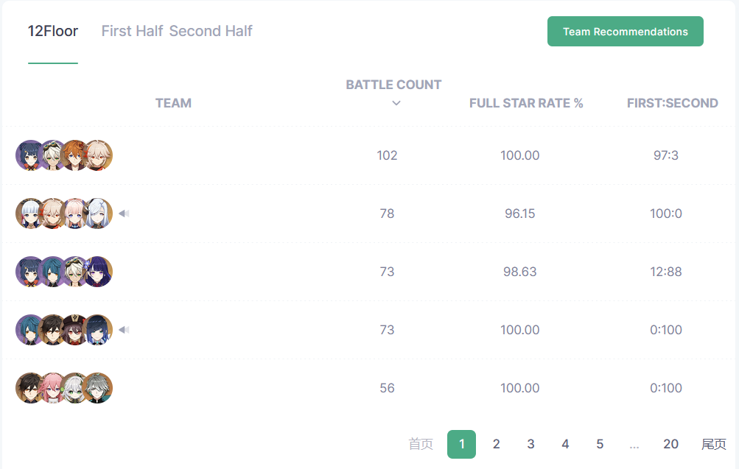Click the arrow icon beside the 78-battle team

[x=124, y=214]
